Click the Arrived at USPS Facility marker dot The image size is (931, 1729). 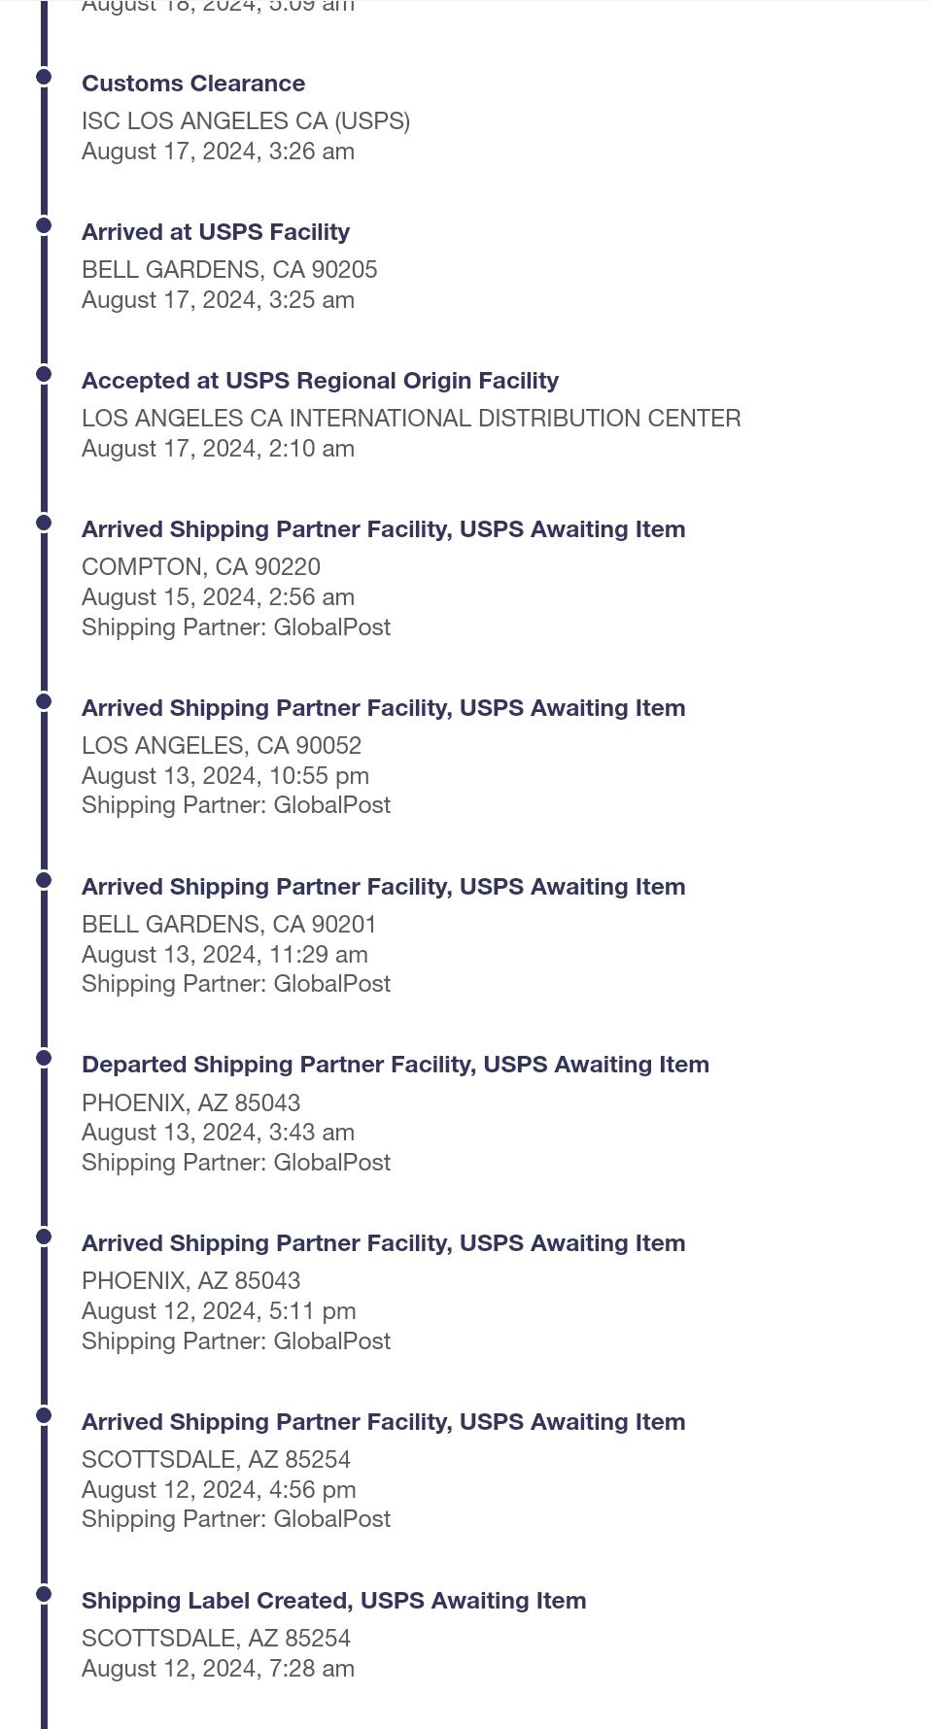tap(44, 225)
